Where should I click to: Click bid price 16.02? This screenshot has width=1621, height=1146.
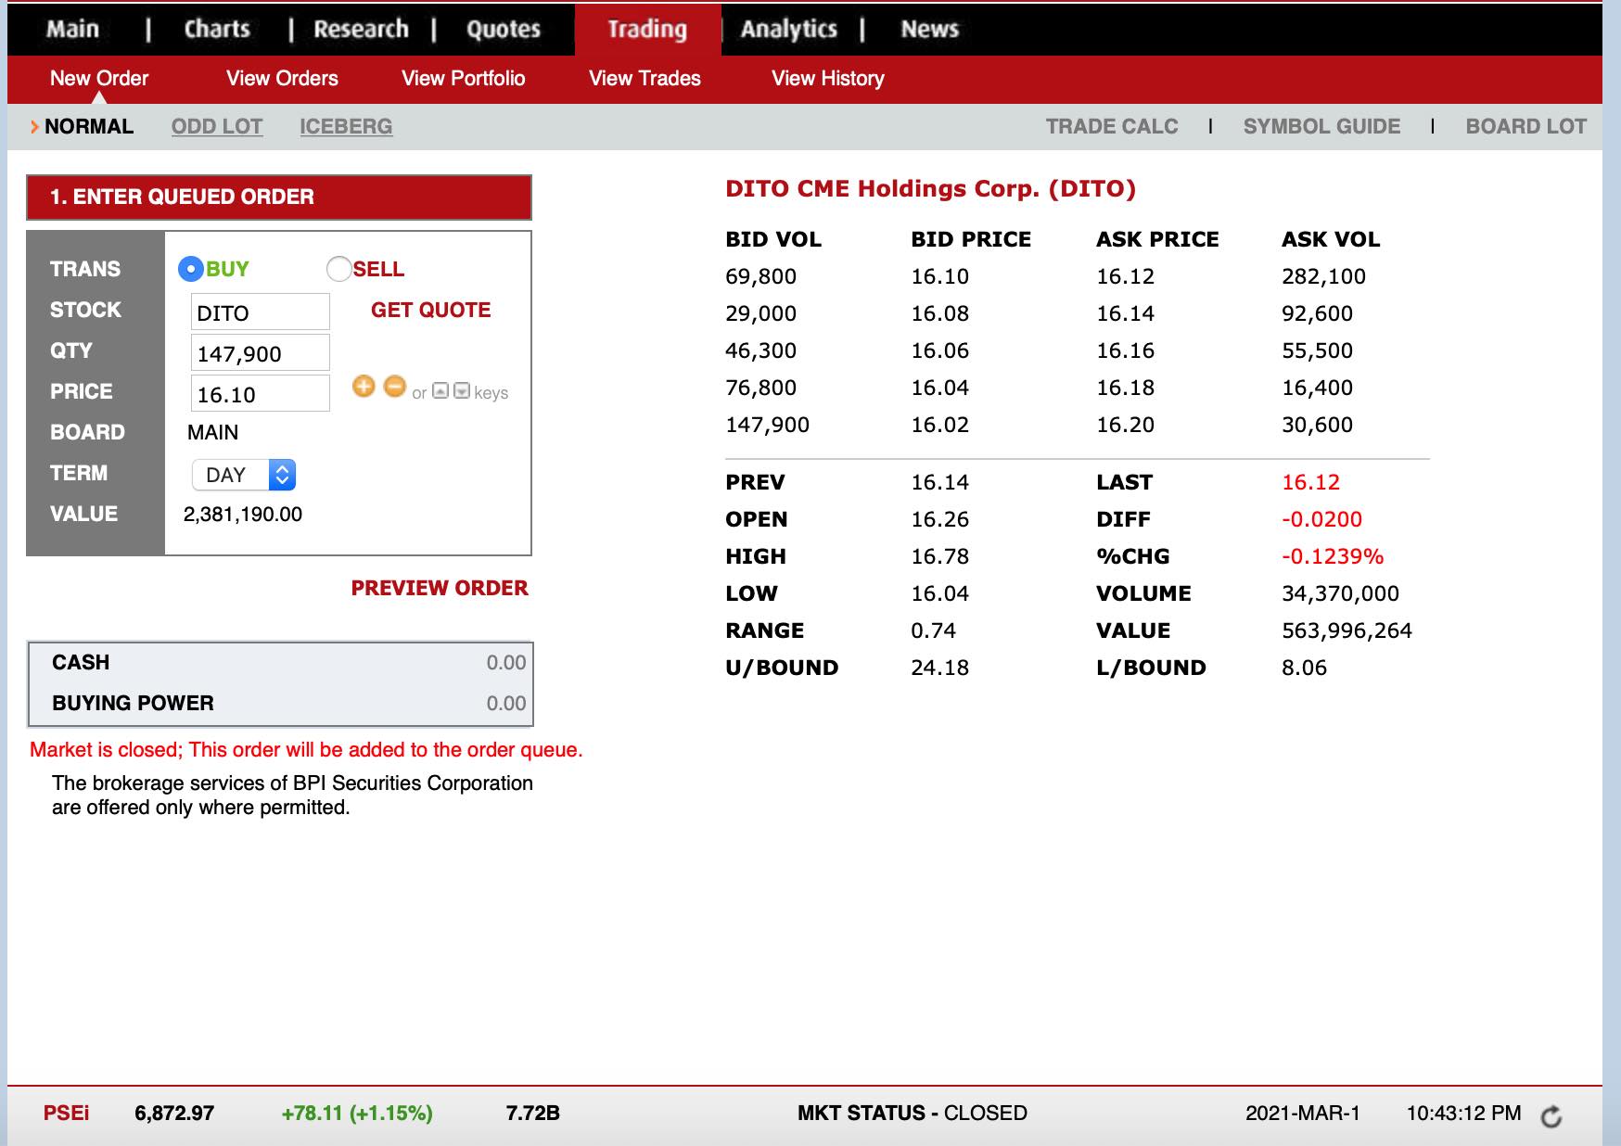pos(939,425)
